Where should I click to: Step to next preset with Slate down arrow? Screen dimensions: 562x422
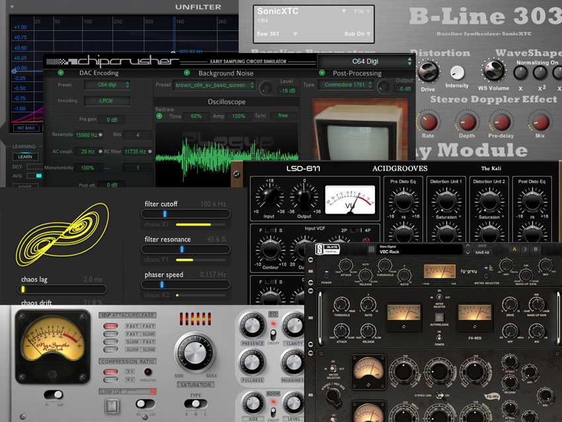pyautogui.click(x=467, y=253)
